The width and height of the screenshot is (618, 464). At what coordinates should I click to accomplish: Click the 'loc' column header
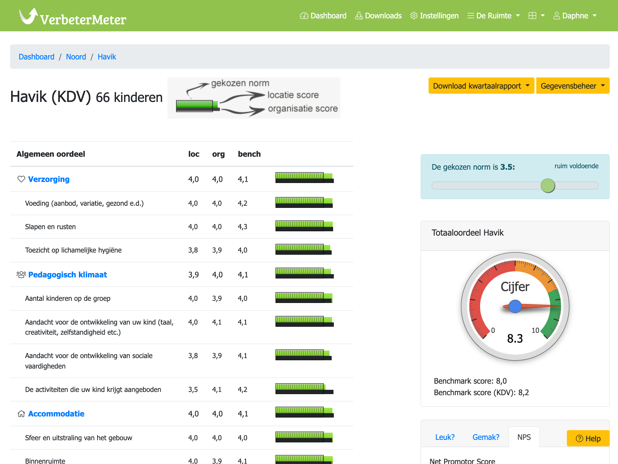click(194, 154)
